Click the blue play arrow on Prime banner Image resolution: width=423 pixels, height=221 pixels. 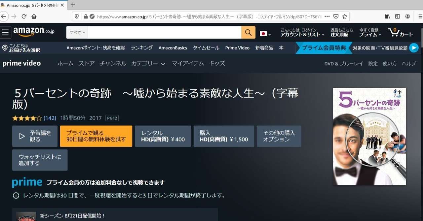tap(414, 48)
